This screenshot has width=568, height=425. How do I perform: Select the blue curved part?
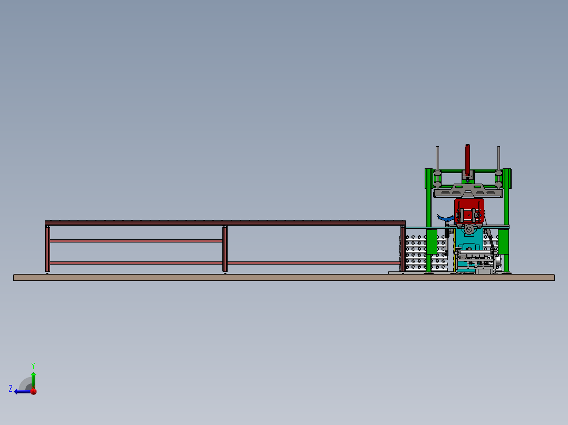[446, 218]
